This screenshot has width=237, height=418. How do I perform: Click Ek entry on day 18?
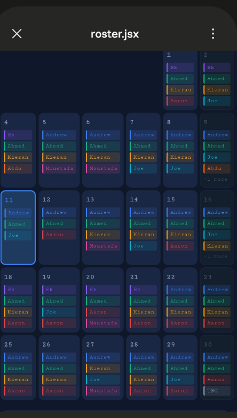click(x=18, y=290)
